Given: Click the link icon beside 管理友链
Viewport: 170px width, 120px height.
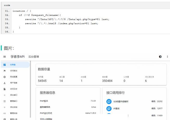Looking at the screenshot, I should 4,113.
